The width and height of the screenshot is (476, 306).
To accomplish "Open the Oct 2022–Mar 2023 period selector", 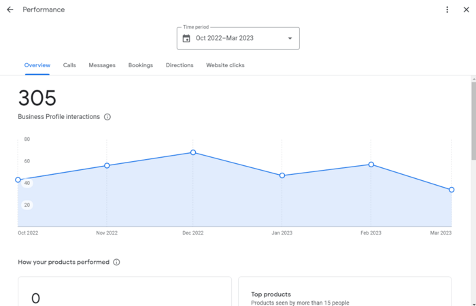I will click(x=224, y=39).
